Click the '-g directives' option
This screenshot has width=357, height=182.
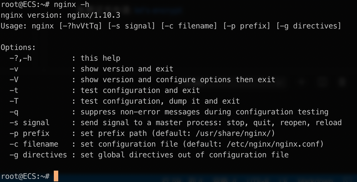(38, 155)
